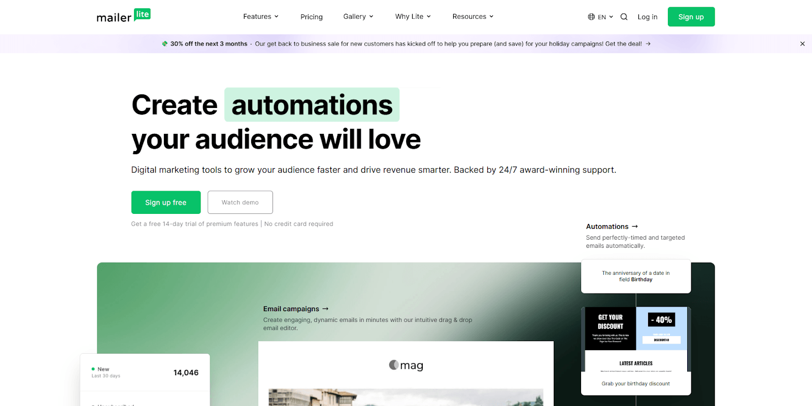Expand the Why Lite dropdown menu
812x406 pixels.
point(413,17)
